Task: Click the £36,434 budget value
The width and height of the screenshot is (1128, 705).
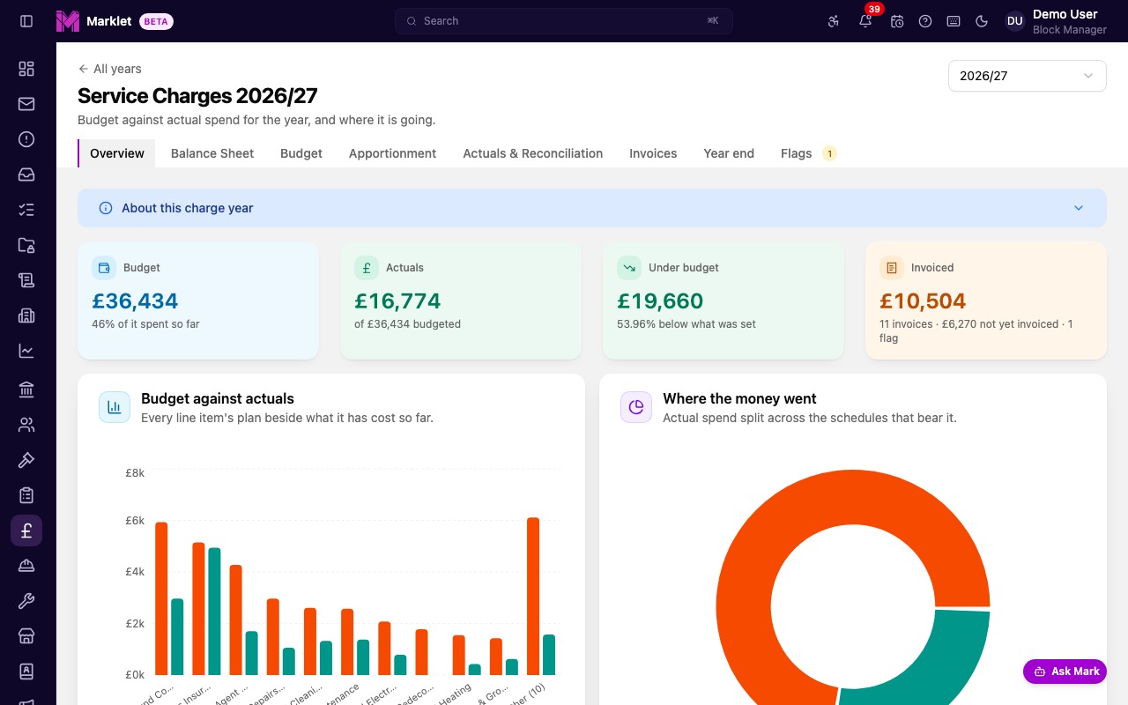Action: click(x=135, y=301)
